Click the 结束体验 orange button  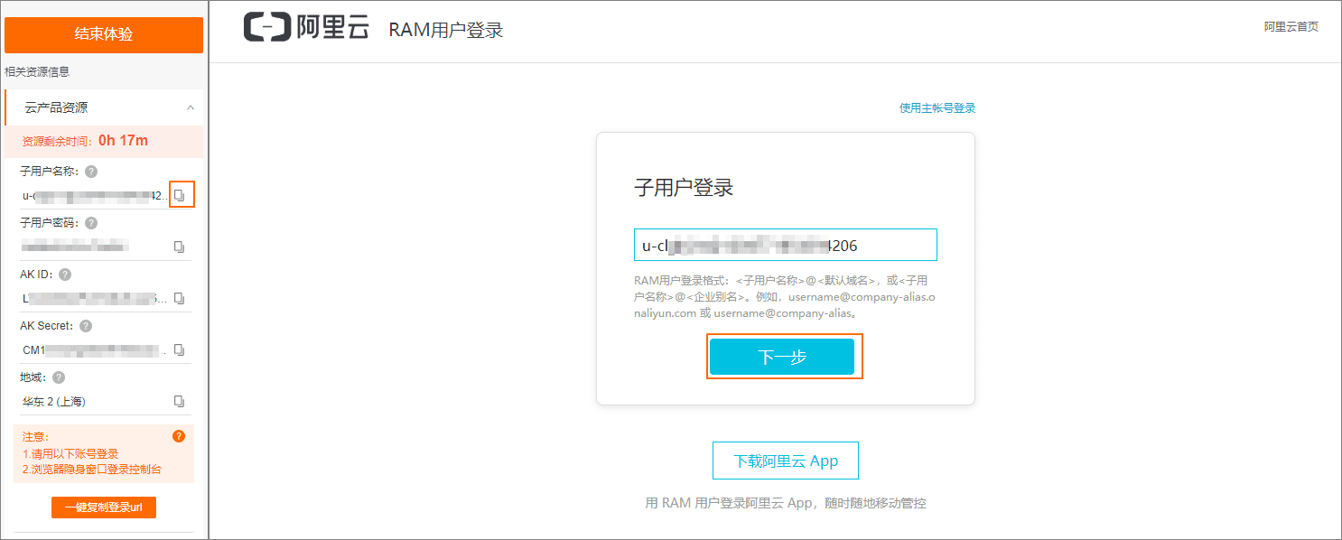coord(104,34)
